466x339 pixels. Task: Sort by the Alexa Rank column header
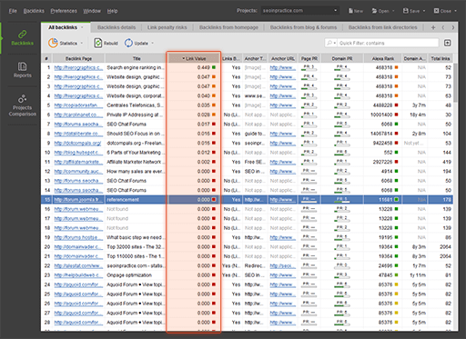[x=383, y=58]
